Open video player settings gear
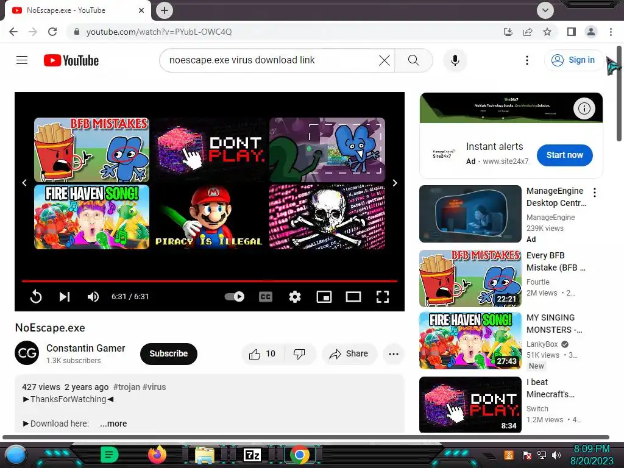Viewport: 624px width, 468px height. pos(295,297)
